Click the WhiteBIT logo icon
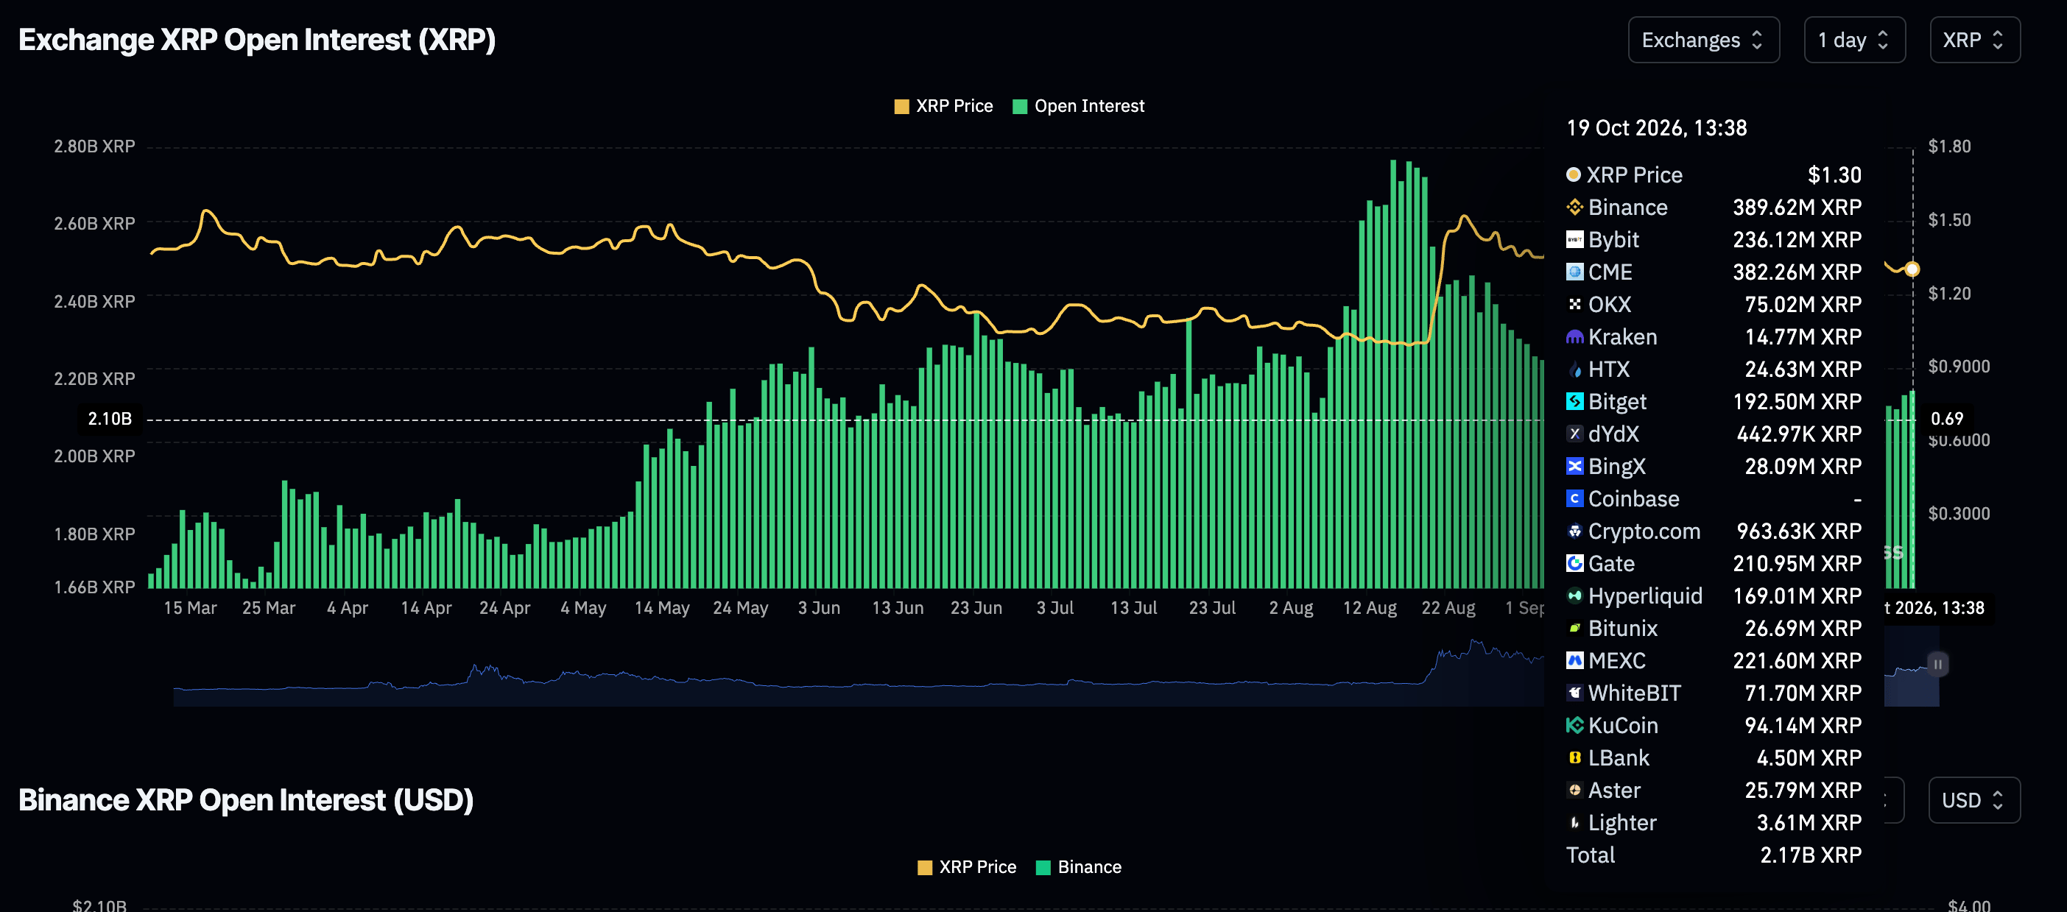 tap(1574, 693)
